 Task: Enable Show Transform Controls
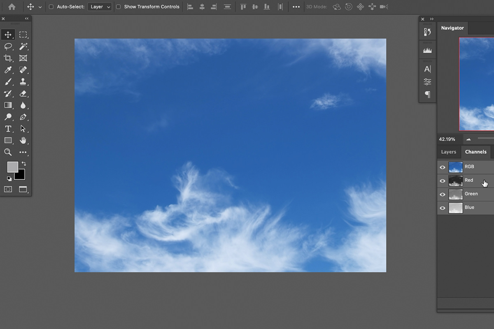(119, 7)
